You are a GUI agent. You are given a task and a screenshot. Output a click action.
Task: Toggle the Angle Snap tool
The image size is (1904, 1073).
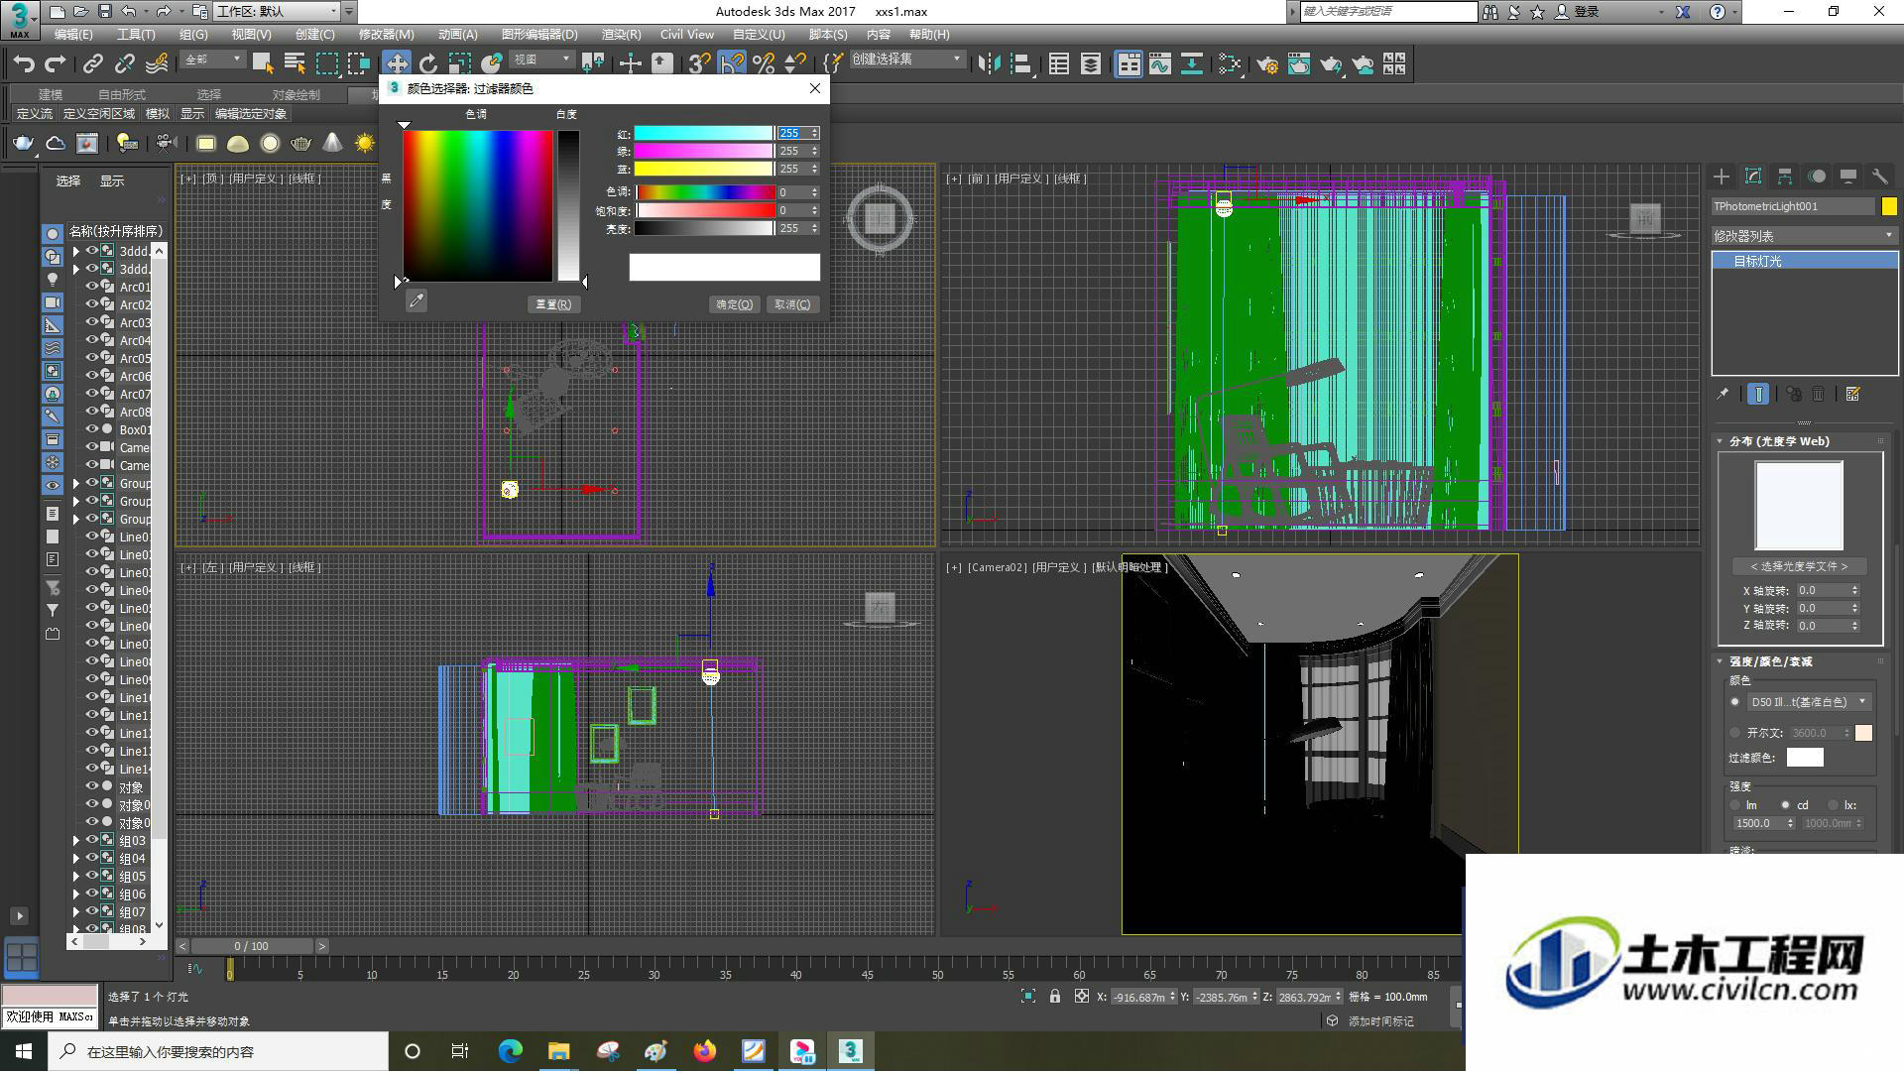click(x=732, y=64)
